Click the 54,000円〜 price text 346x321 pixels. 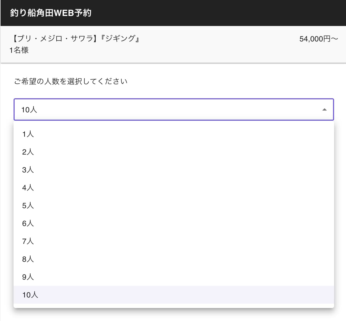[318, 39]
